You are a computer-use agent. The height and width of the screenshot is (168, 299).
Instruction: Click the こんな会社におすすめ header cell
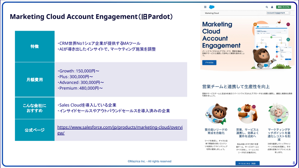(35, 108)
